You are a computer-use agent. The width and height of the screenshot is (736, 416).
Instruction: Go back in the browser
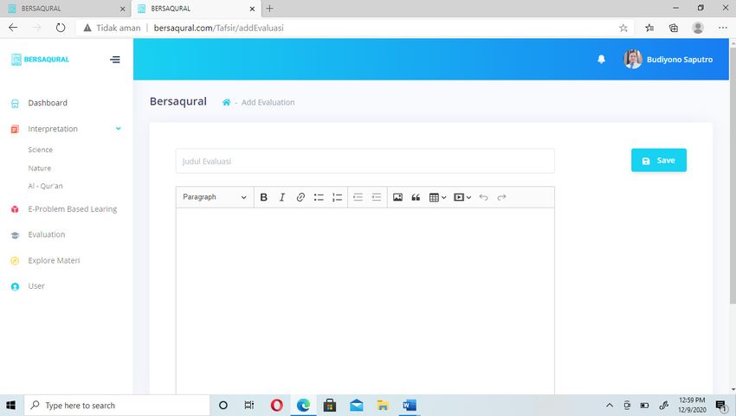tap(13, 28)
